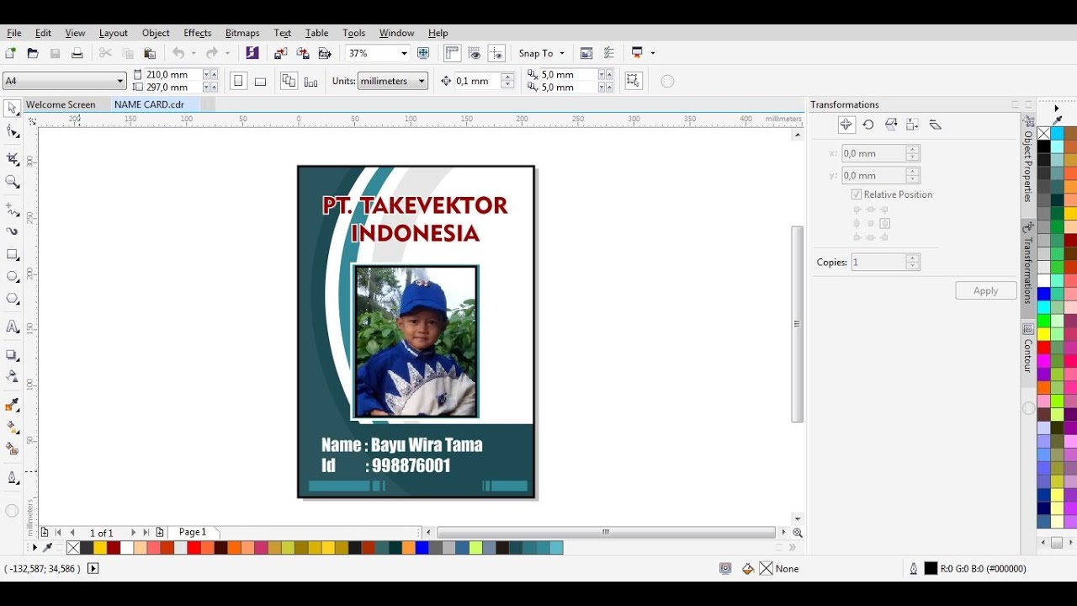Open document palette flyout arrow
This screenshot has width=1077, height=606.
point(34,548)
